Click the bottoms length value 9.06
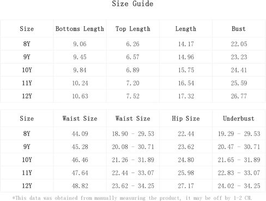Screen dimensions: 266x201 [x=80, y=44]
